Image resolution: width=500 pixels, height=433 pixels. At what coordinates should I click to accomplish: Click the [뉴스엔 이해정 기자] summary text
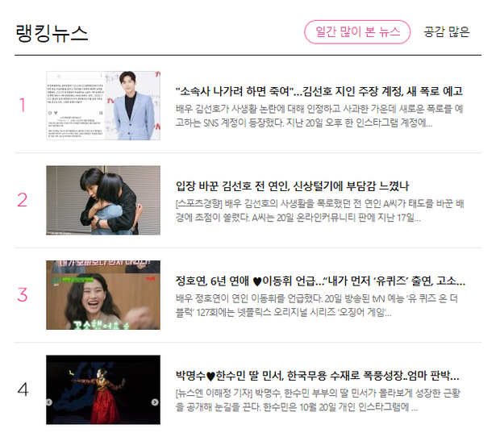click(318, 400)
